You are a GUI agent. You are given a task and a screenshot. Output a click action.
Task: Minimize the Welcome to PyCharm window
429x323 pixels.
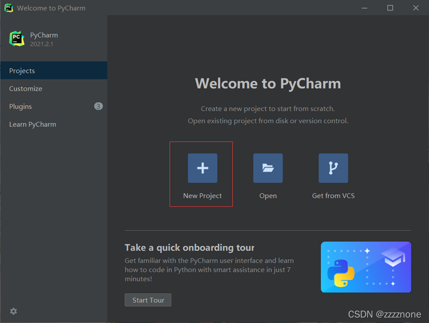pos(365,8)
